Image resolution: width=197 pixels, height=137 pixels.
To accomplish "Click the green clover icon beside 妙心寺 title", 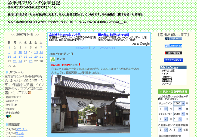I will tap(53, 60).
